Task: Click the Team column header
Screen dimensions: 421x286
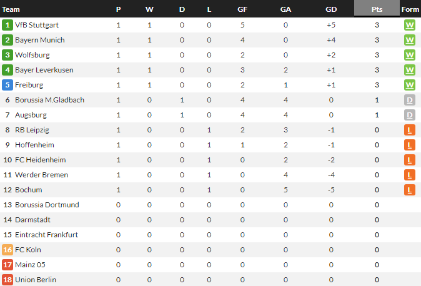Action: click(11, 9)
